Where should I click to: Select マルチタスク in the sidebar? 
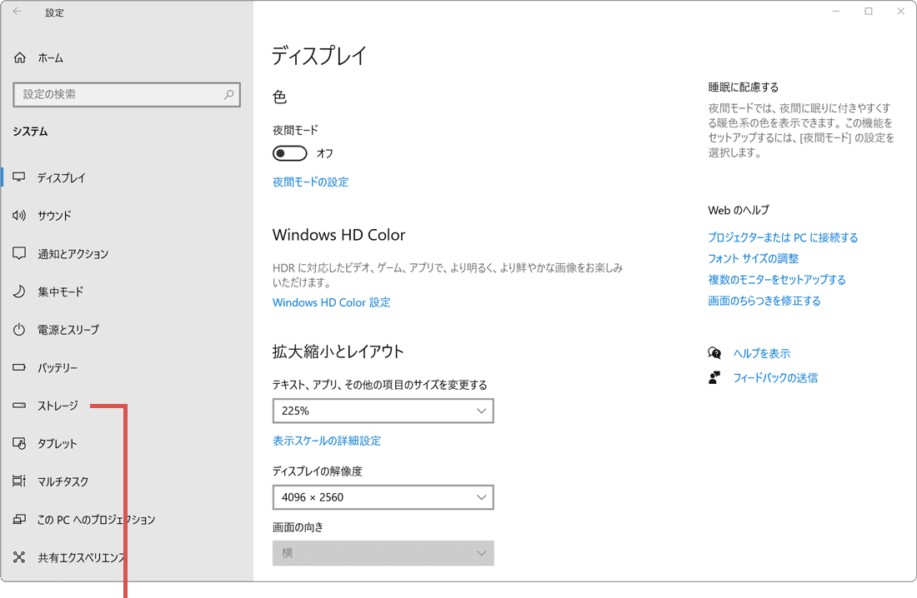click(19, 481)
